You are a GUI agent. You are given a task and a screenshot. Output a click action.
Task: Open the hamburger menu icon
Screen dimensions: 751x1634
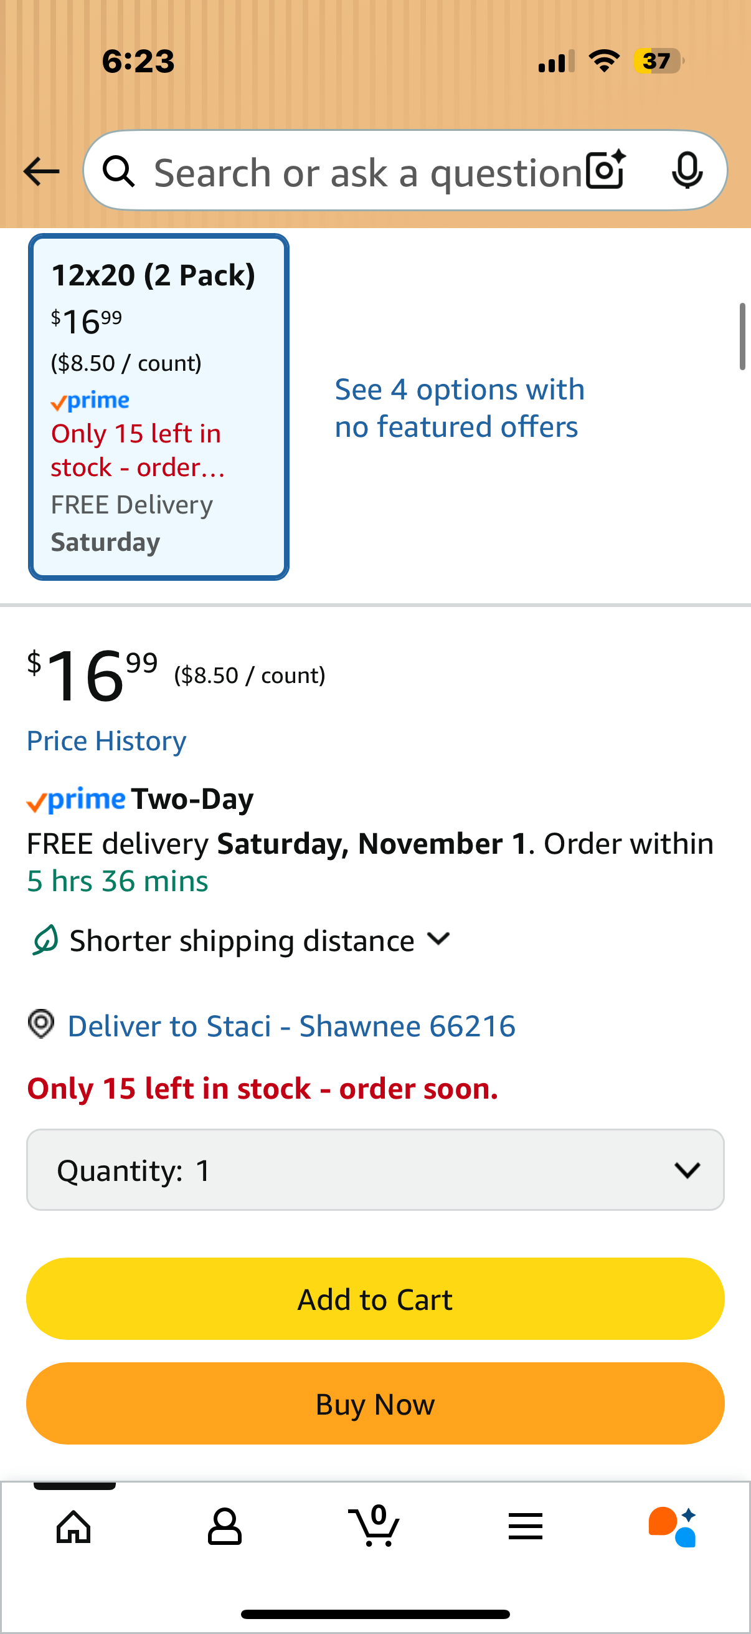[526, 1526]
